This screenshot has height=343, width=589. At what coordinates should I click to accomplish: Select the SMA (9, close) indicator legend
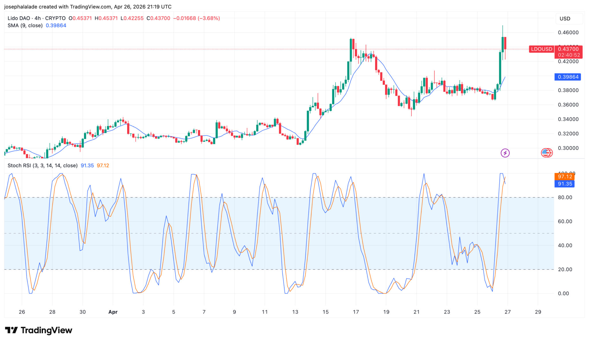point(25,26)
